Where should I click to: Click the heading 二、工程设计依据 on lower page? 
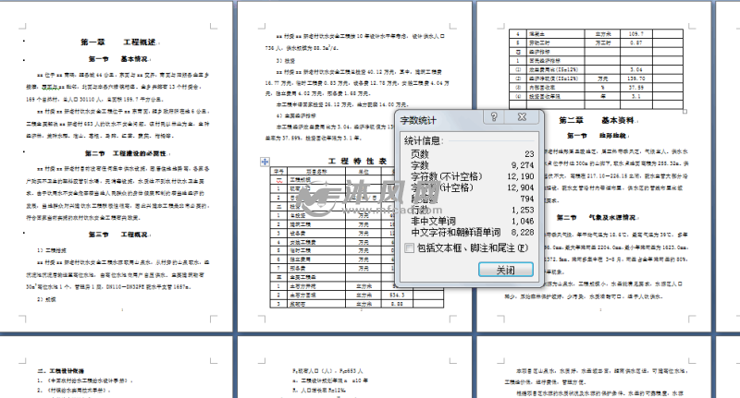point(61,371)
